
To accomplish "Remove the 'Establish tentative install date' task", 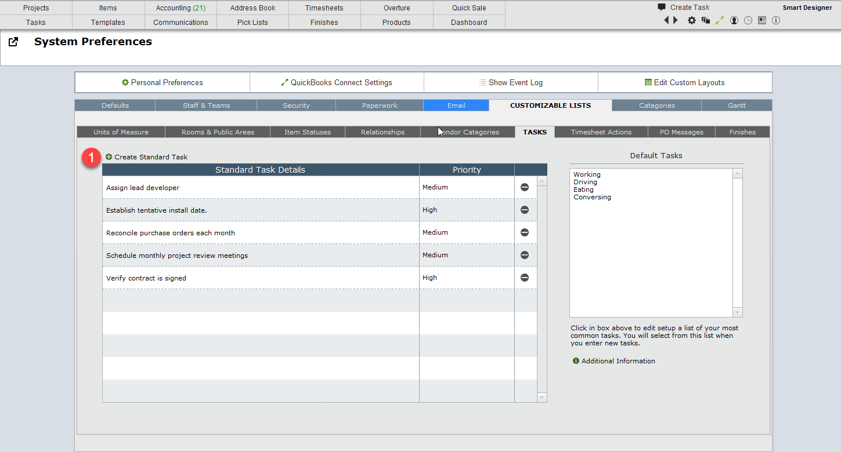I will click(x=525, y=210).
